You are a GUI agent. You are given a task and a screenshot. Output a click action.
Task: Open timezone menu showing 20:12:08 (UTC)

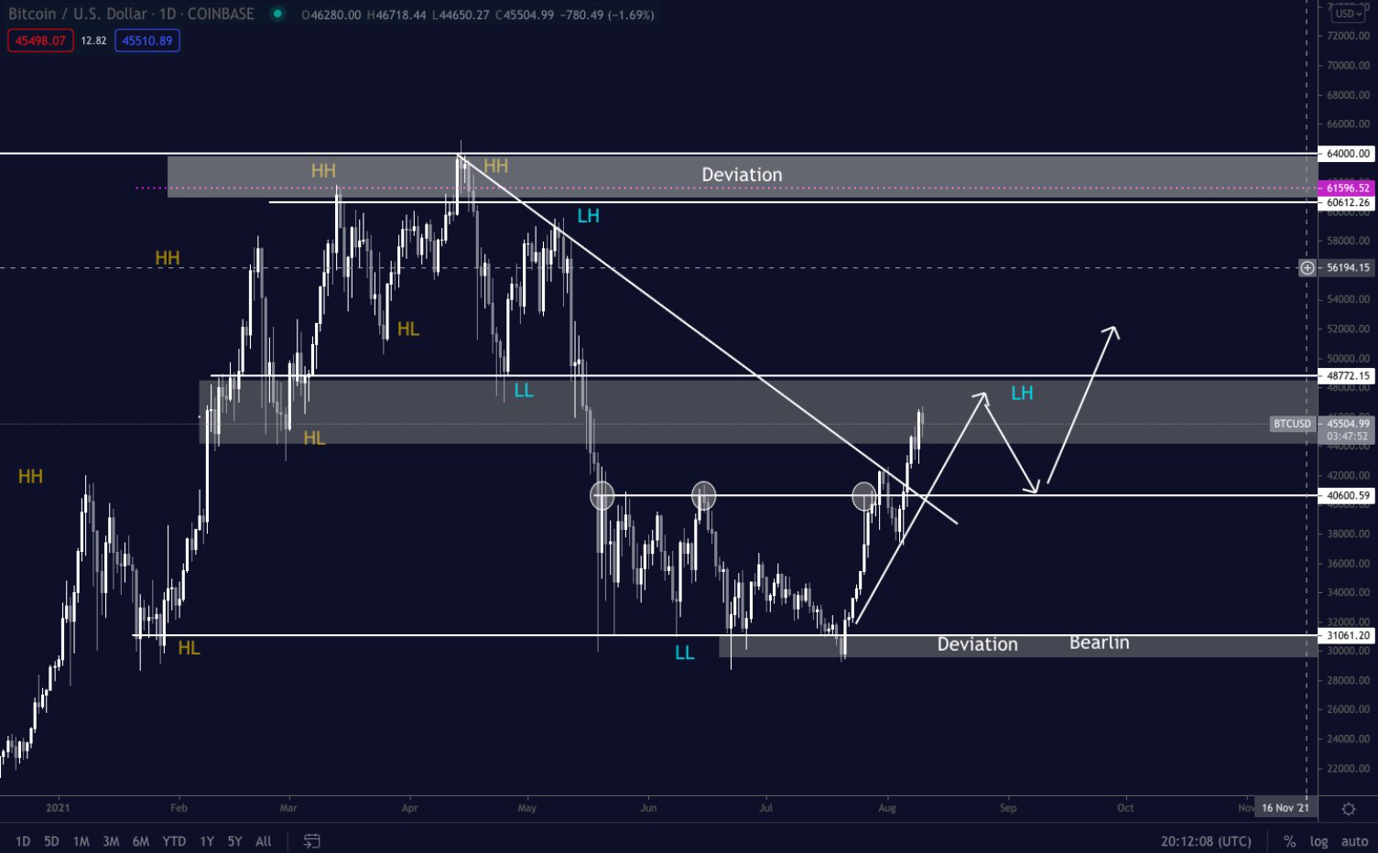click(1206, 841)
